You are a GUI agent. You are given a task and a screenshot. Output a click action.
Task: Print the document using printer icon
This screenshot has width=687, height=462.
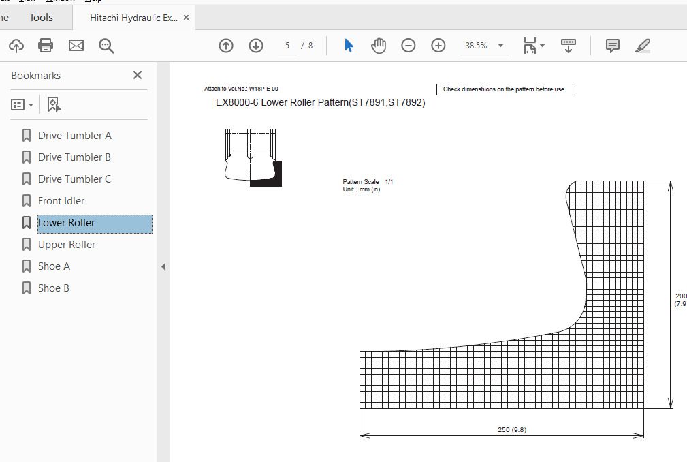point(46,46)
